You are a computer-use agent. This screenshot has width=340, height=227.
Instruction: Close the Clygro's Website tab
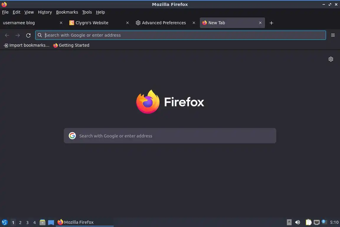[x=127, y=23]
